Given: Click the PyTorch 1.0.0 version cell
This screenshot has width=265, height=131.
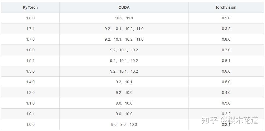Looking at the screenshot, I should coord(30,124).
